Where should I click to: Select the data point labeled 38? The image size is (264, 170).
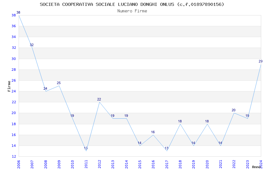coord(19,15)
